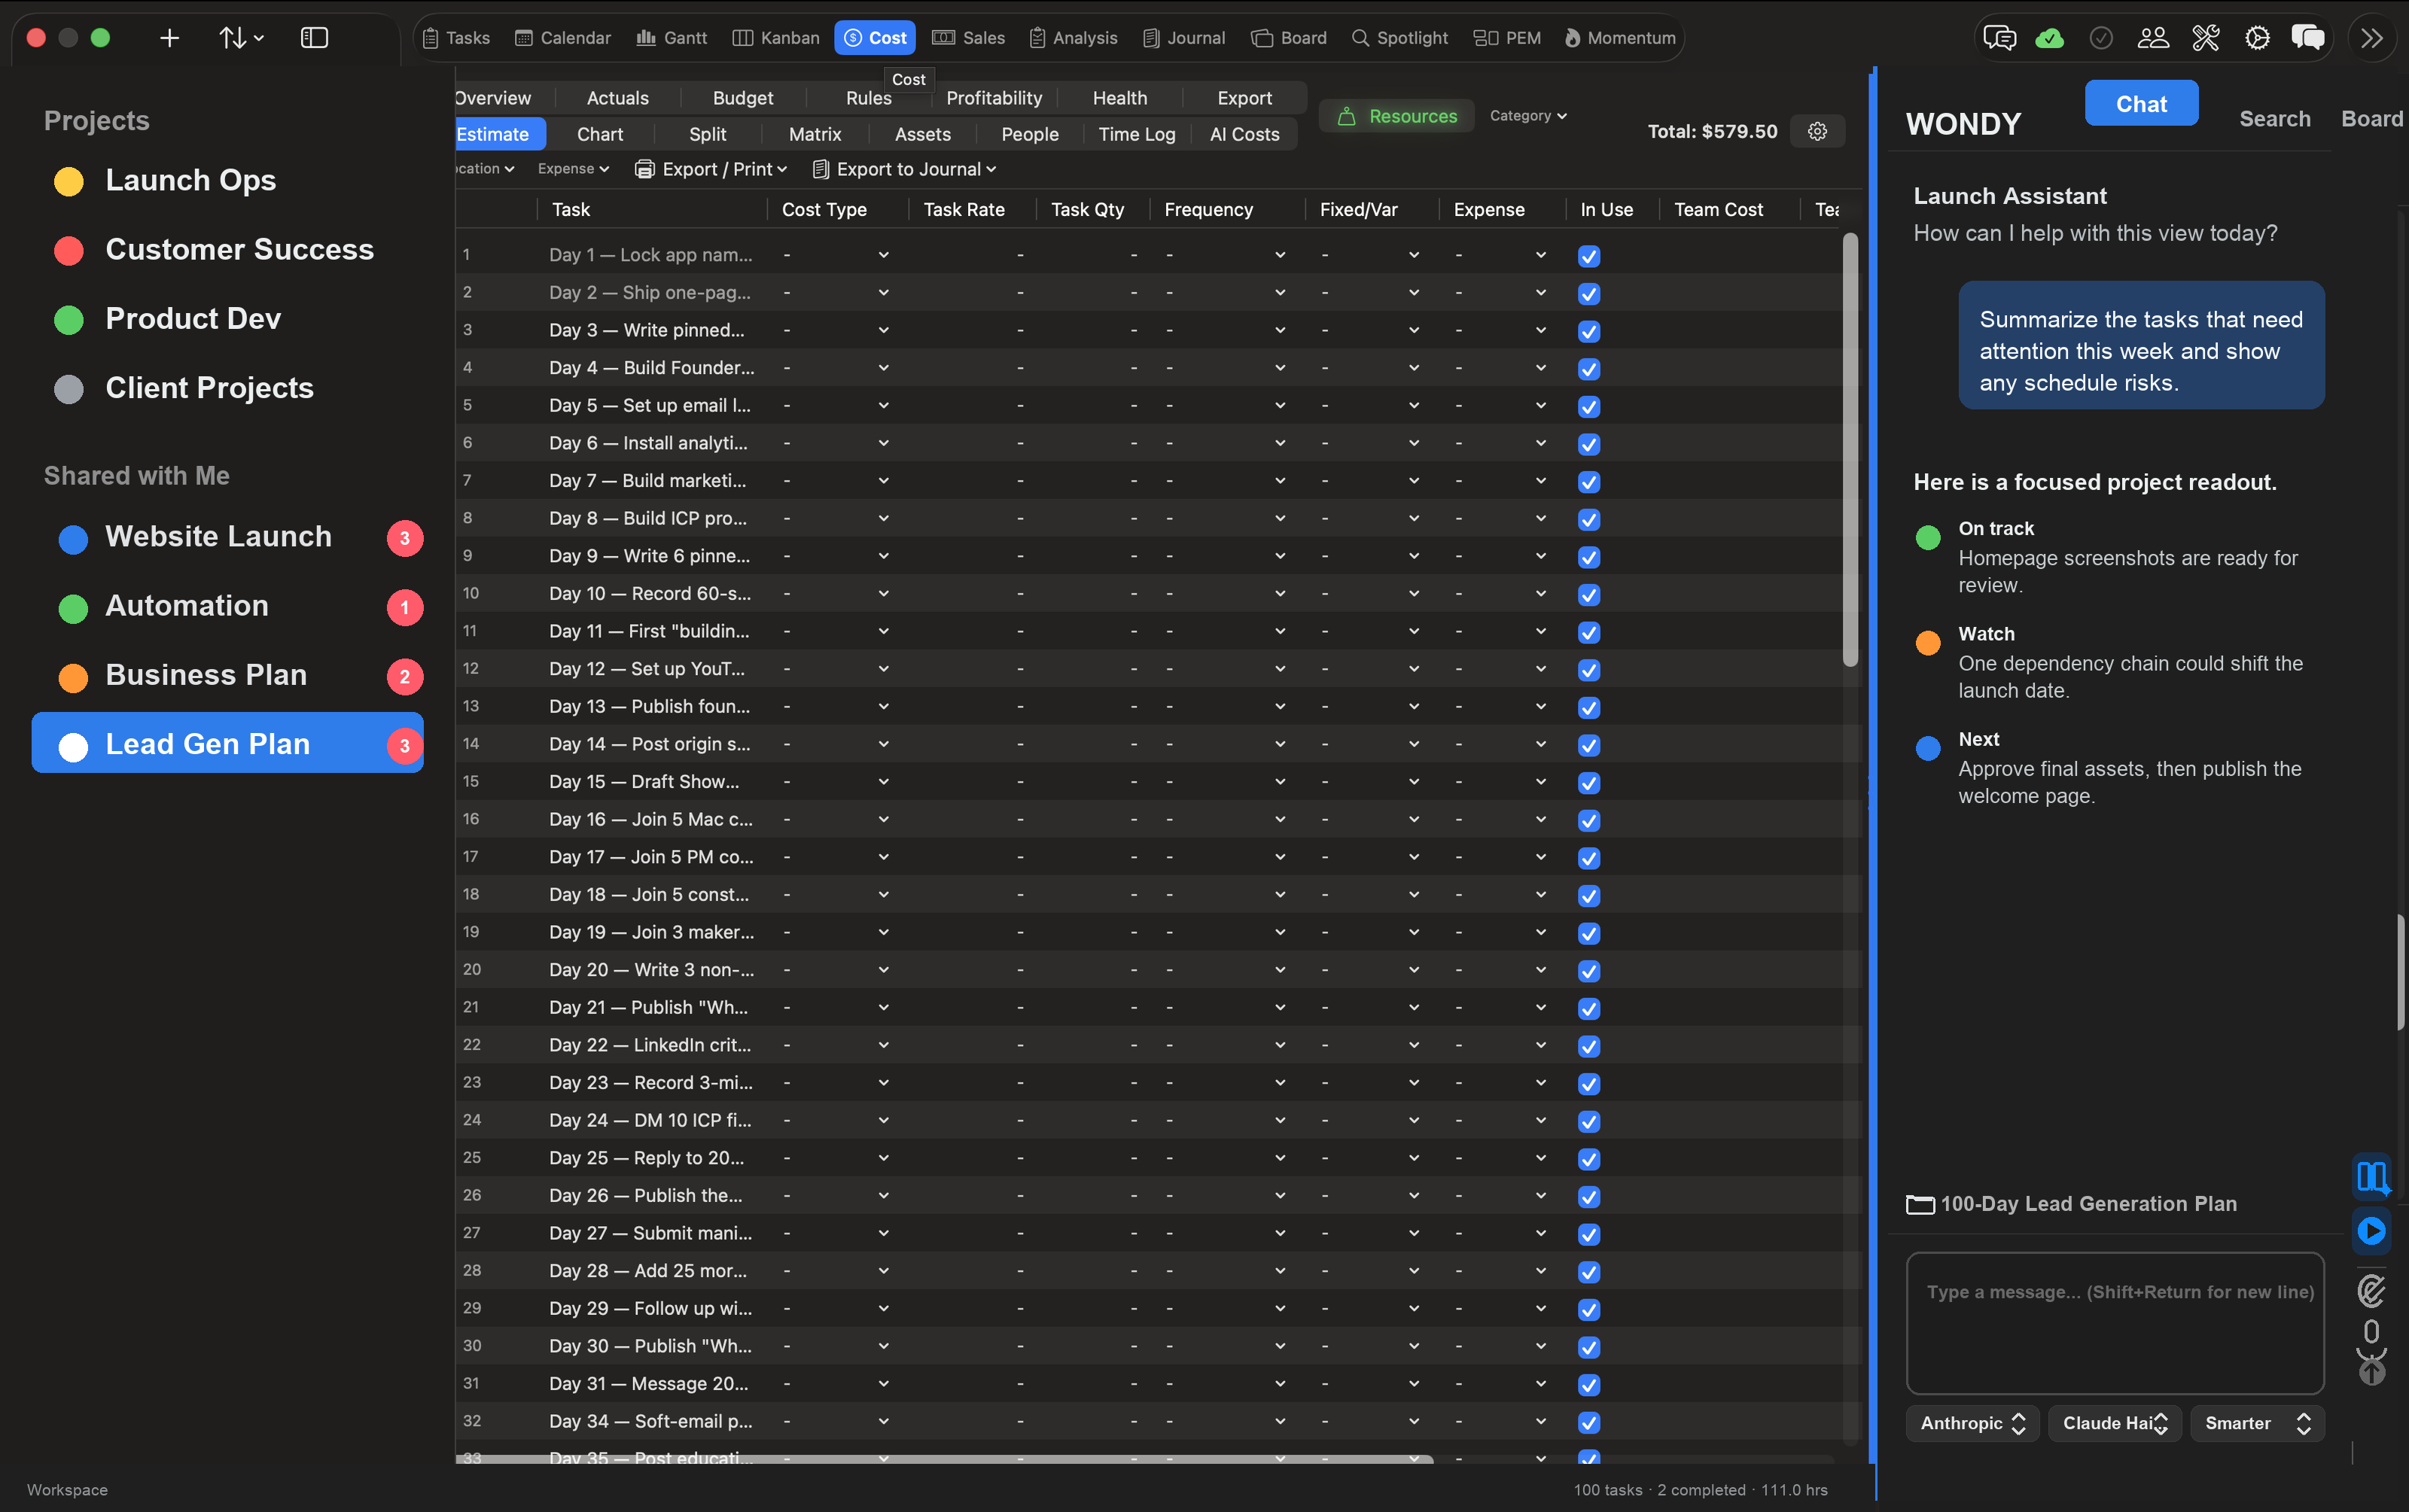Viewport: 2409px width, 1512px height.
Task: Click the plus add new icon
Action: 169,38
